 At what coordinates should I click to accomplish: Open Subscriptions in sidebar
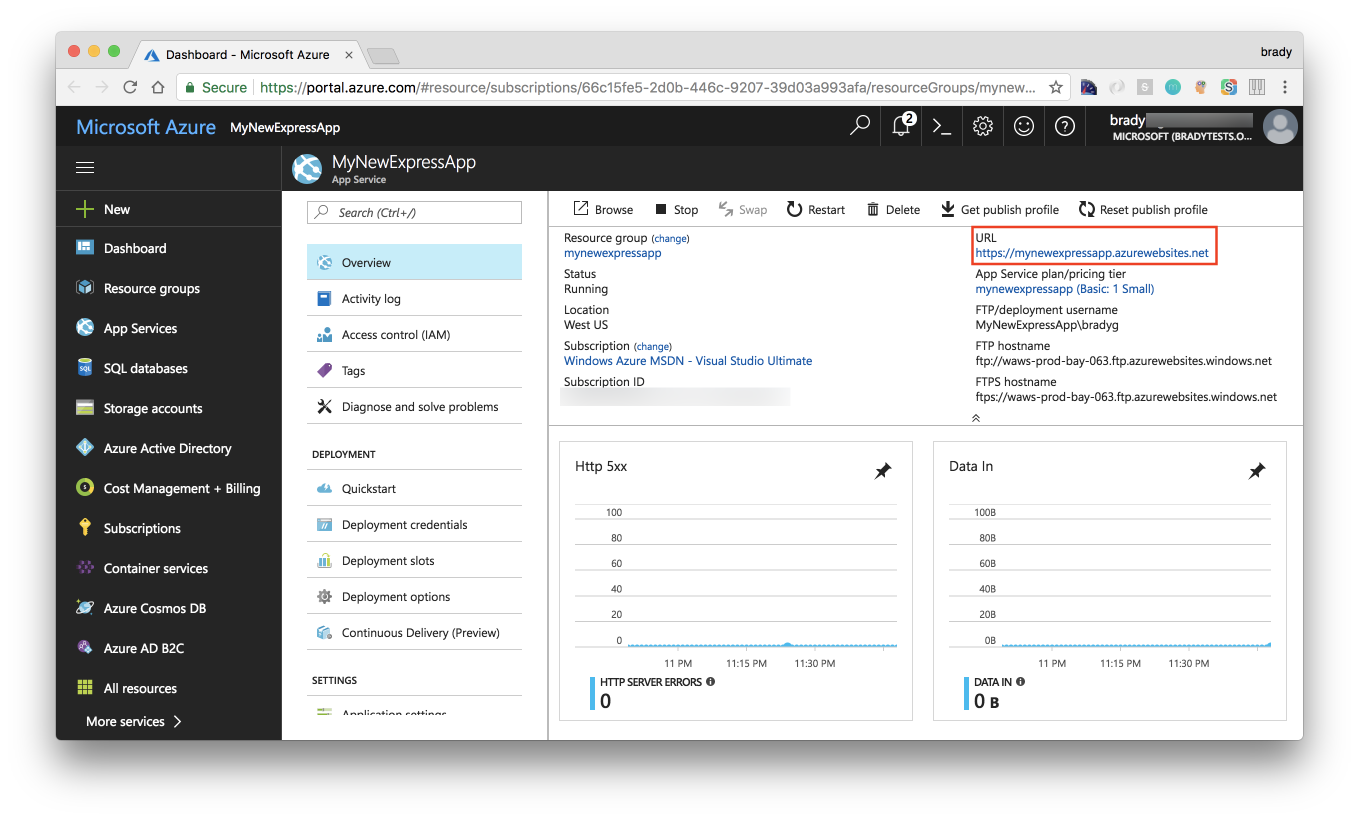(169, 528)
